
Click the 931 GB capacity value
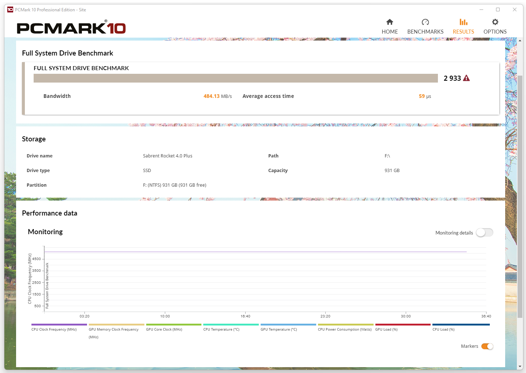(392, 170)
